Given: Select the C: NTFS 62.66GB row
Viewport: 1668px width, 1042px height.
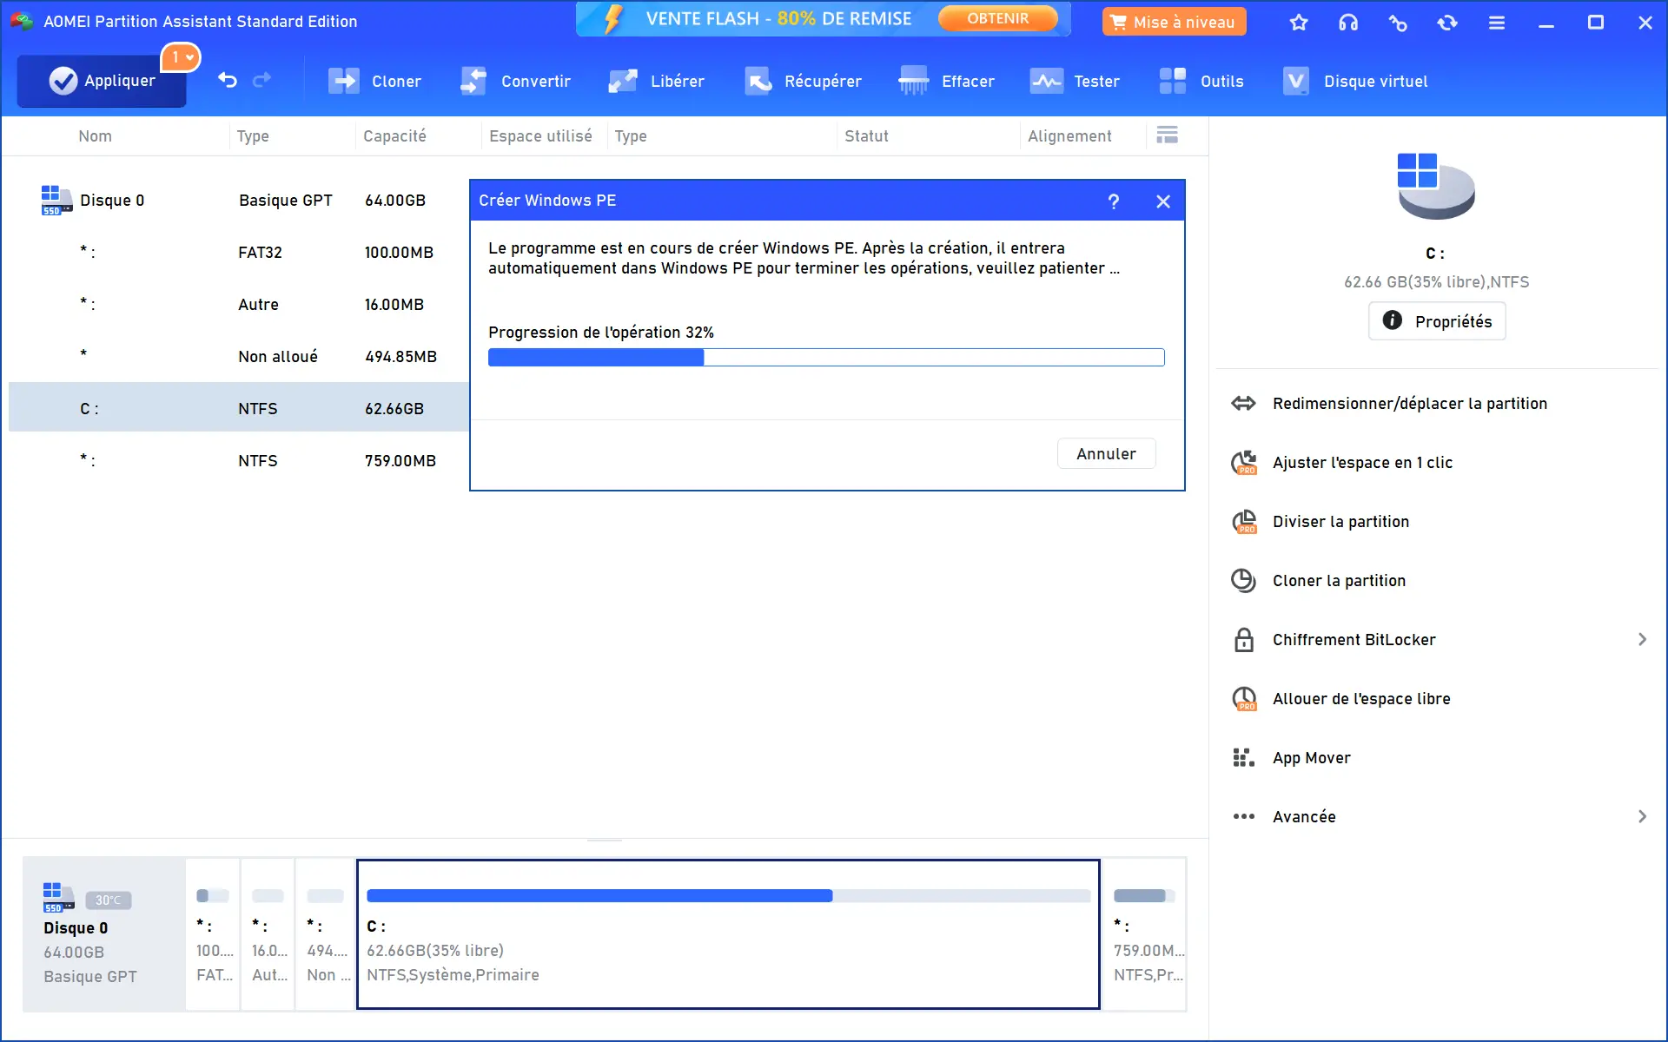Looking at the screenshot, I should [239, 407].
